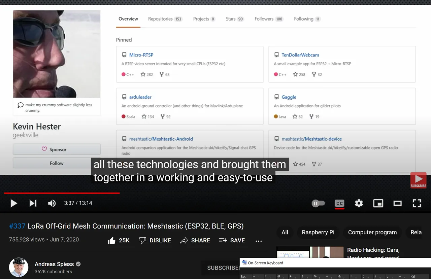Click the Projects tab in video
The image size is (431, 279).
[x=204, y=19]
